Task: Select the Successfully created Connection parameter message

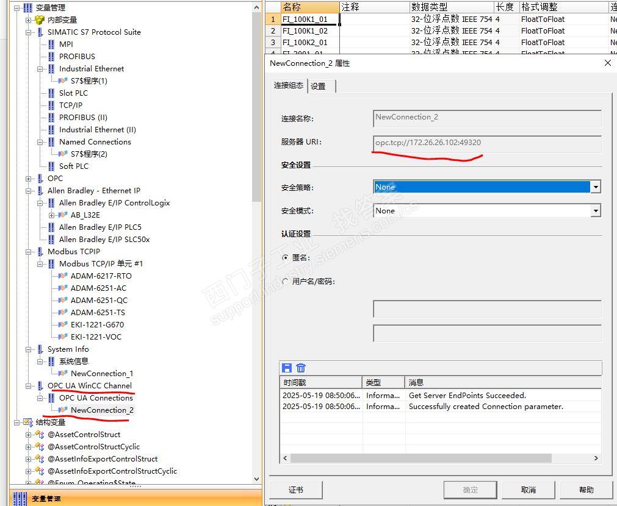Action: click(x=486, y=407)
